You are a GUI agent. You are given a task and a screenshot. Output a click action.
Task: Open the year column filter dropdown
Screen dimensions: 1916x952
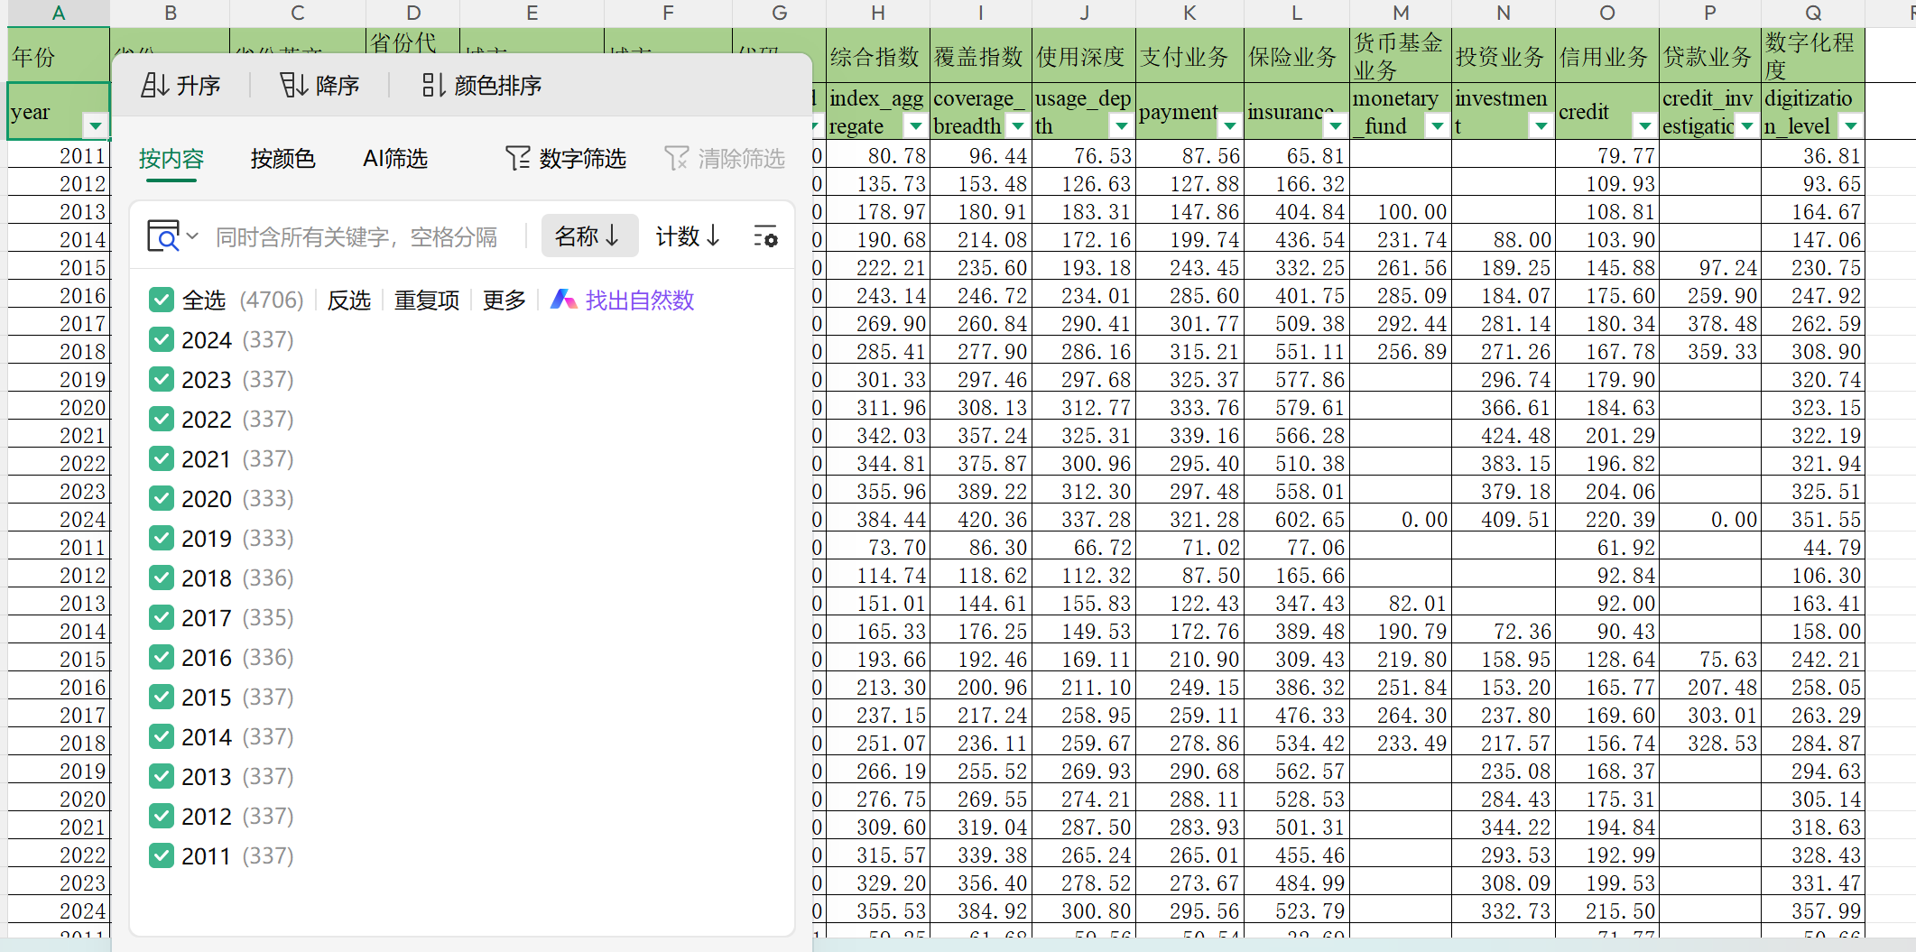pyautogui.click(x=95, y=125)
